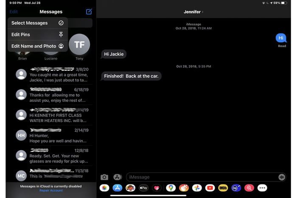Open the GarageBand guitar app
The height and width of the screenshot is (198, 297).
(x=184, y=188)
